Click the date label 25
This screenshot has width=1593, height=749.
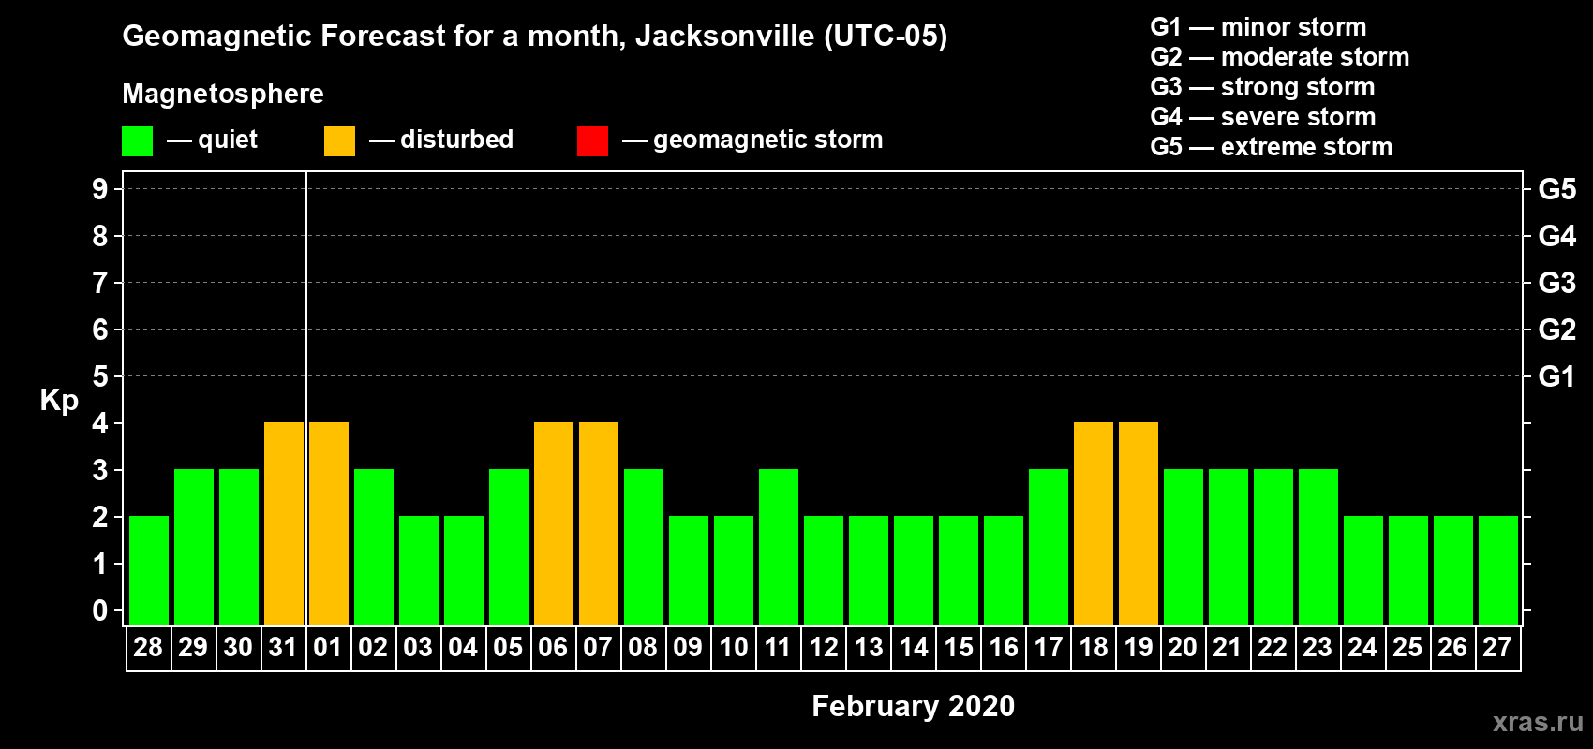(x=1407, y=647)
